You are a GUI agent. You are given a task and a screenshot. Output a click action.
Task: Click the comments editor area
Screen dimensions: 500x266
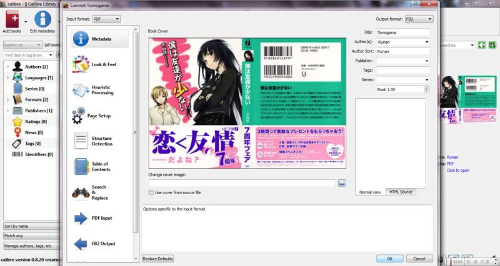coord(391,144)
